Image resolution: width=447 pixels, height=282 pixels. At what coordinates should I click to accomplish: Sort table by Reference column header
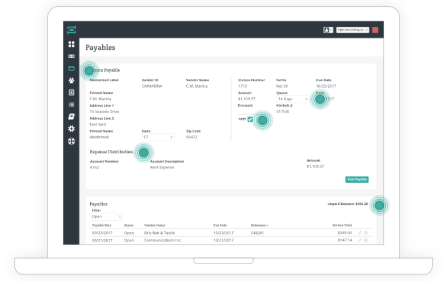click(x=259, y=225)
